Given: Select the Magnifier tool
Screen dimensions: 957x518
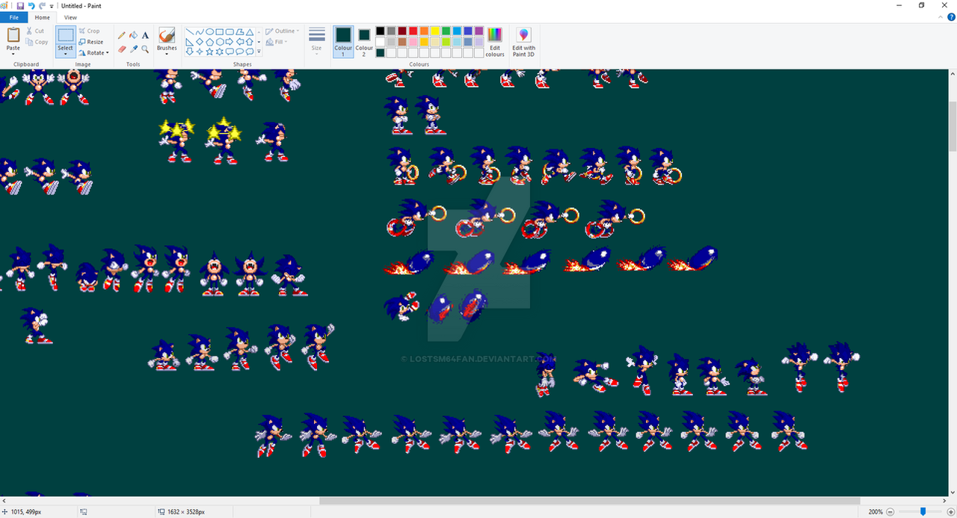Looking at the screenshot, I should [x=145, y=49].
